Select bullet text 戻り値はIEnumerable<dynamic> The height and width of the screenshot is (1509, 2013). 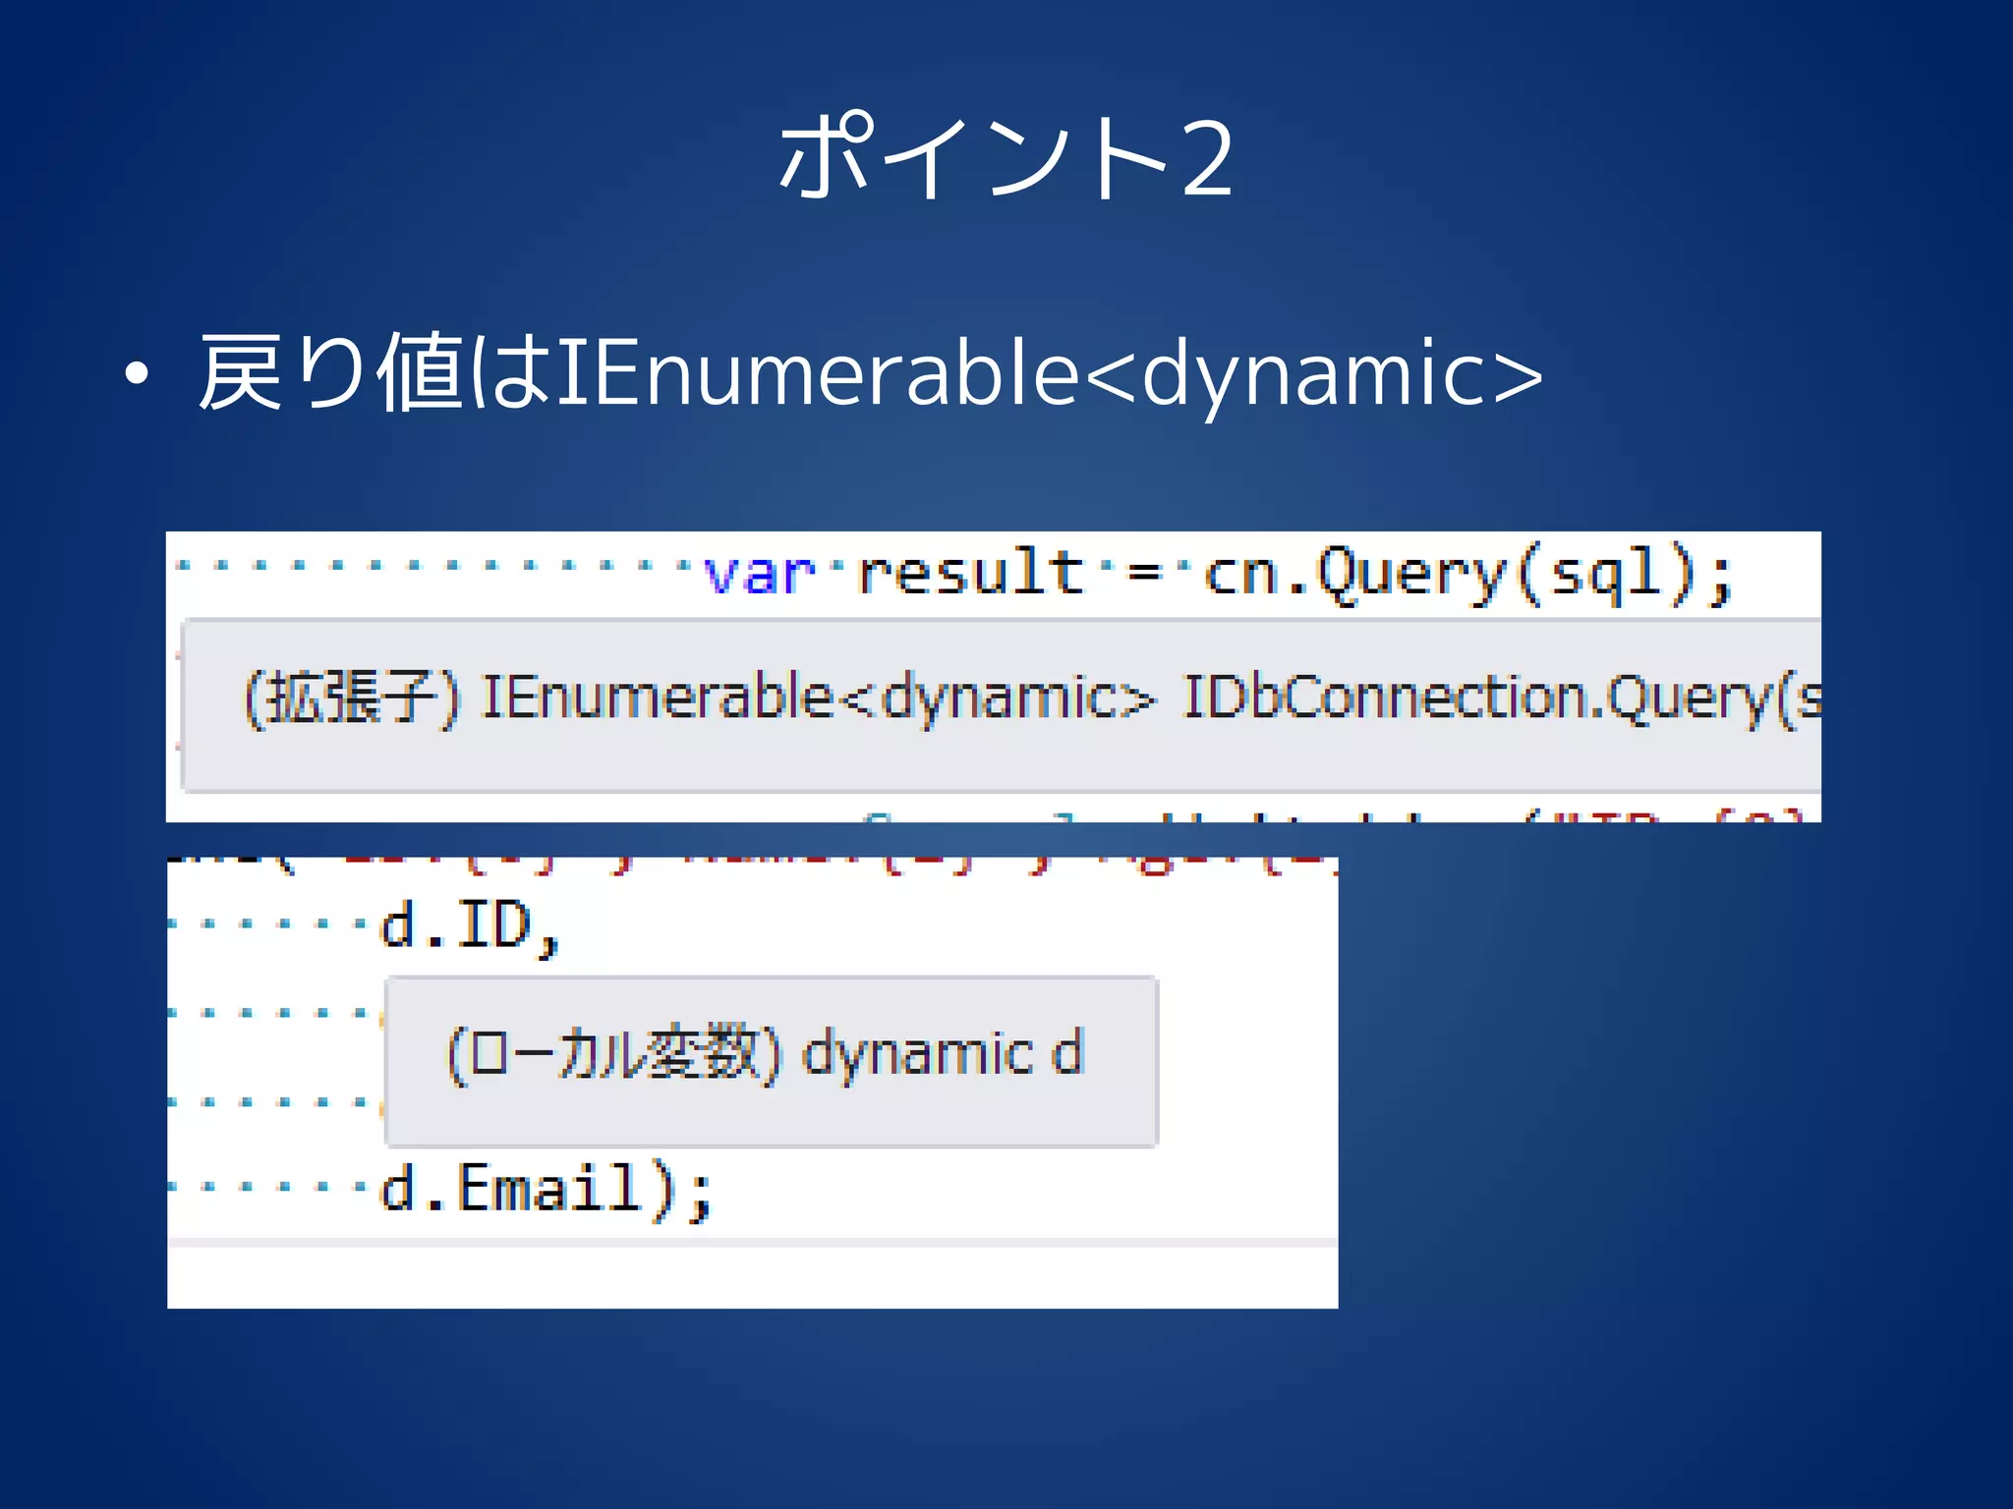coord(871,373)
